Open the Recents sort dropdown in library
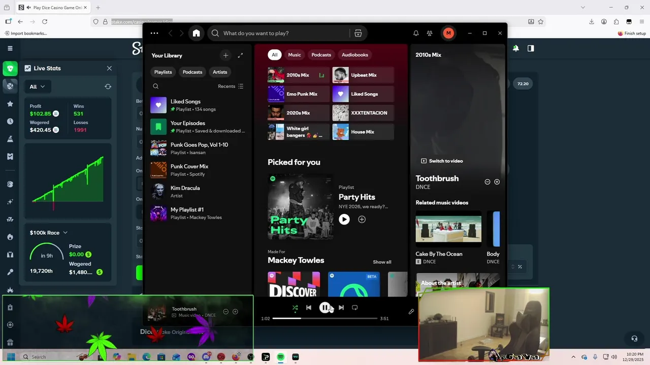 (x=231, y=86)
